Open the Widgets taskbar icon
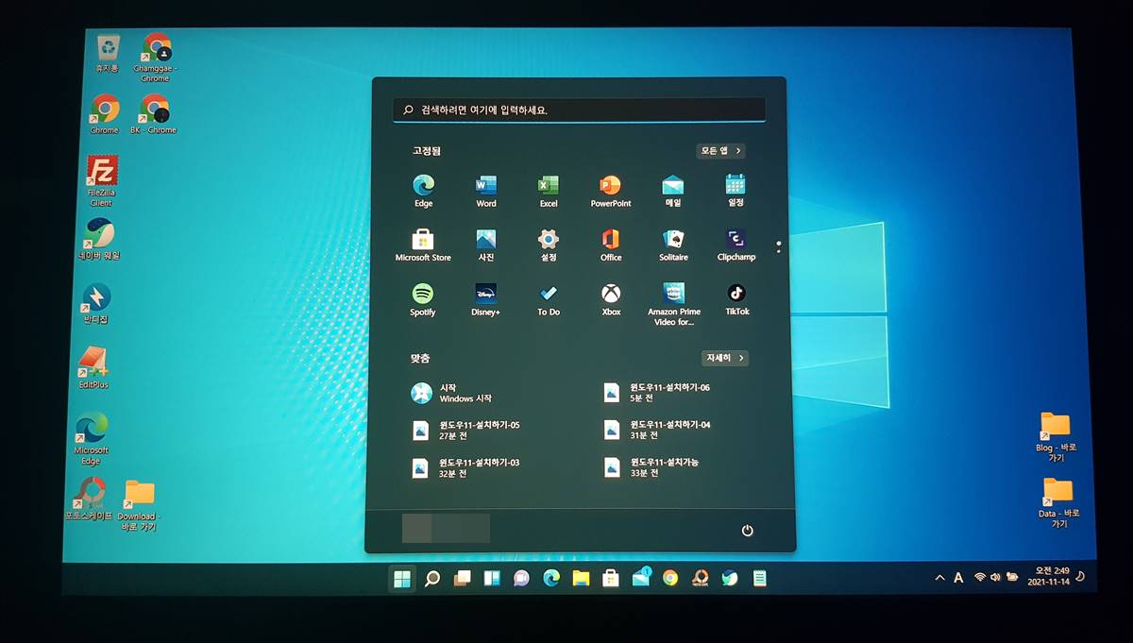This screenshot has height=643, width=1133. click(x=492, y=579)
